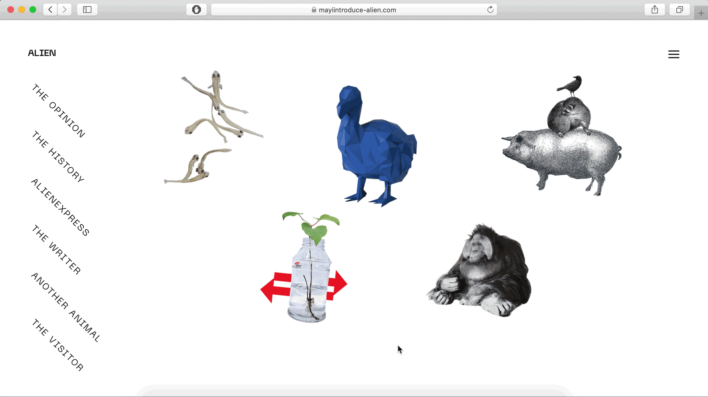Minimize the window with the yellow button
Viewport: 708px width, 397px height.
22,10
